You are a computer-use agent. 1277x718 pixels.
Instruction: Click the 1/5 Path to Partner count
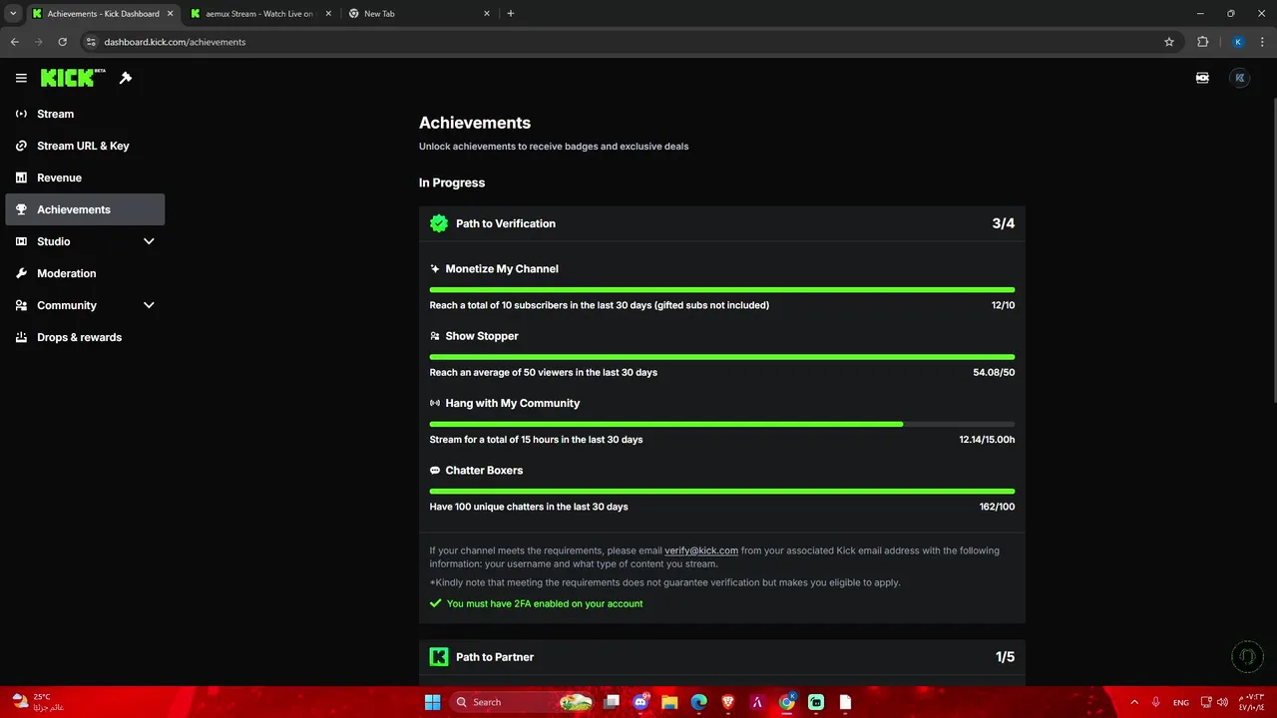click(x=1005, y=657)
